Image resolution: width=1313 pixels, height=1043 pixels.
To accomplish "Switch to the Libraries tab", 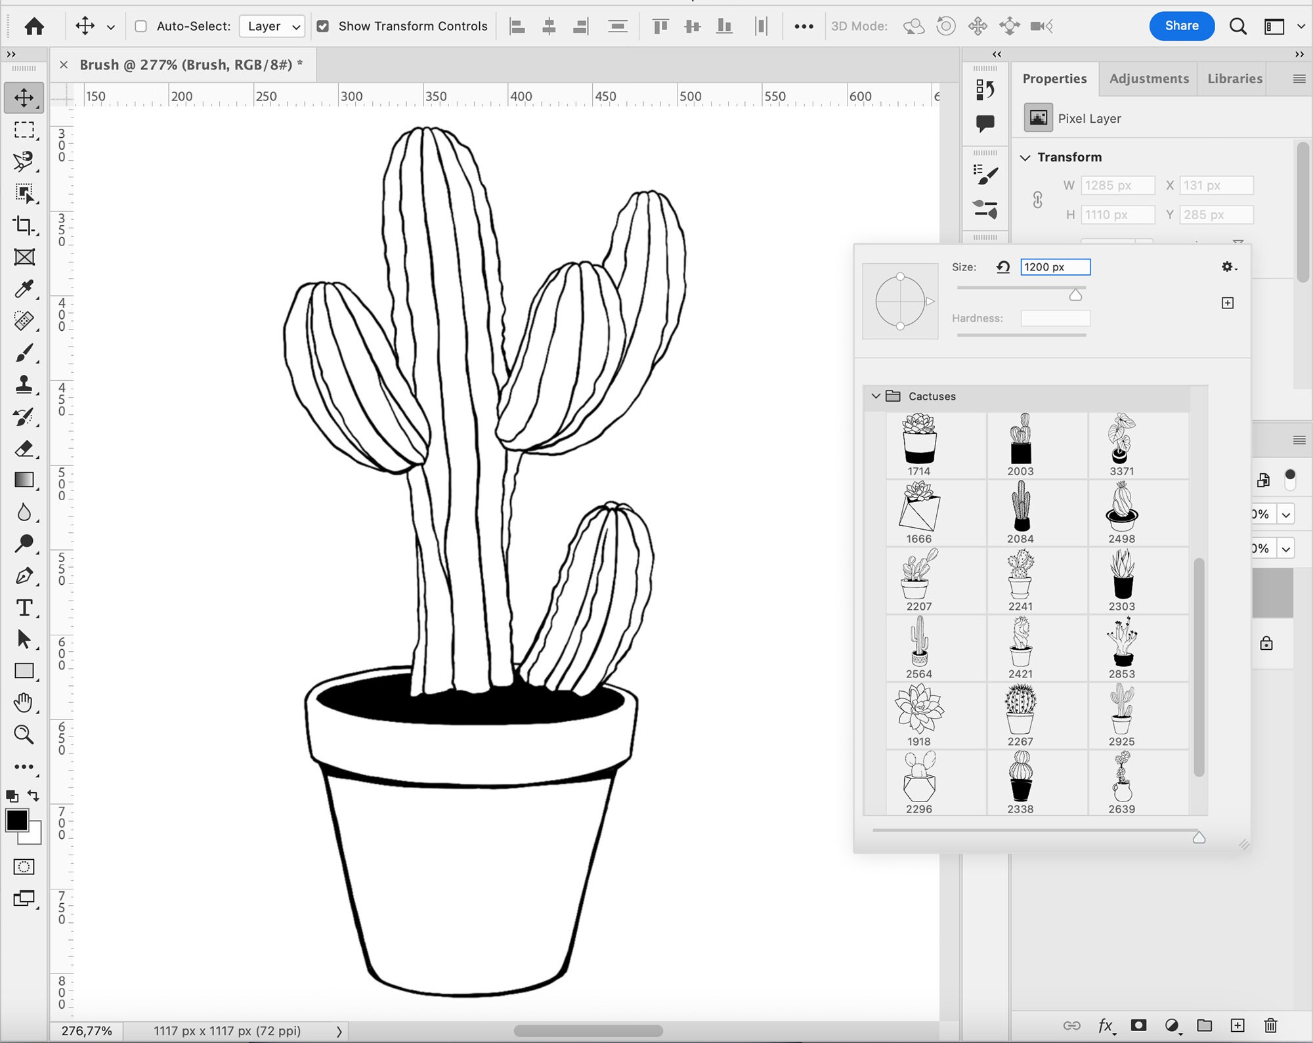I will 1234,78.
